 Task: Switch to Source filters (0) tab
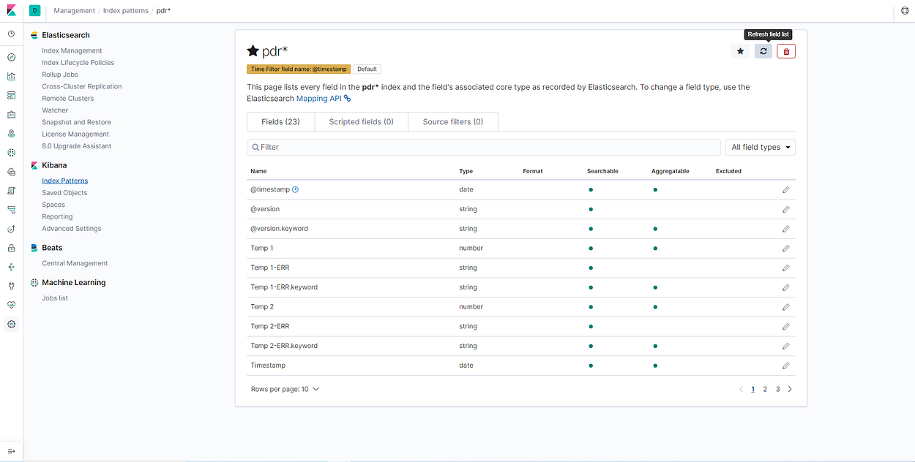[453, 122]
